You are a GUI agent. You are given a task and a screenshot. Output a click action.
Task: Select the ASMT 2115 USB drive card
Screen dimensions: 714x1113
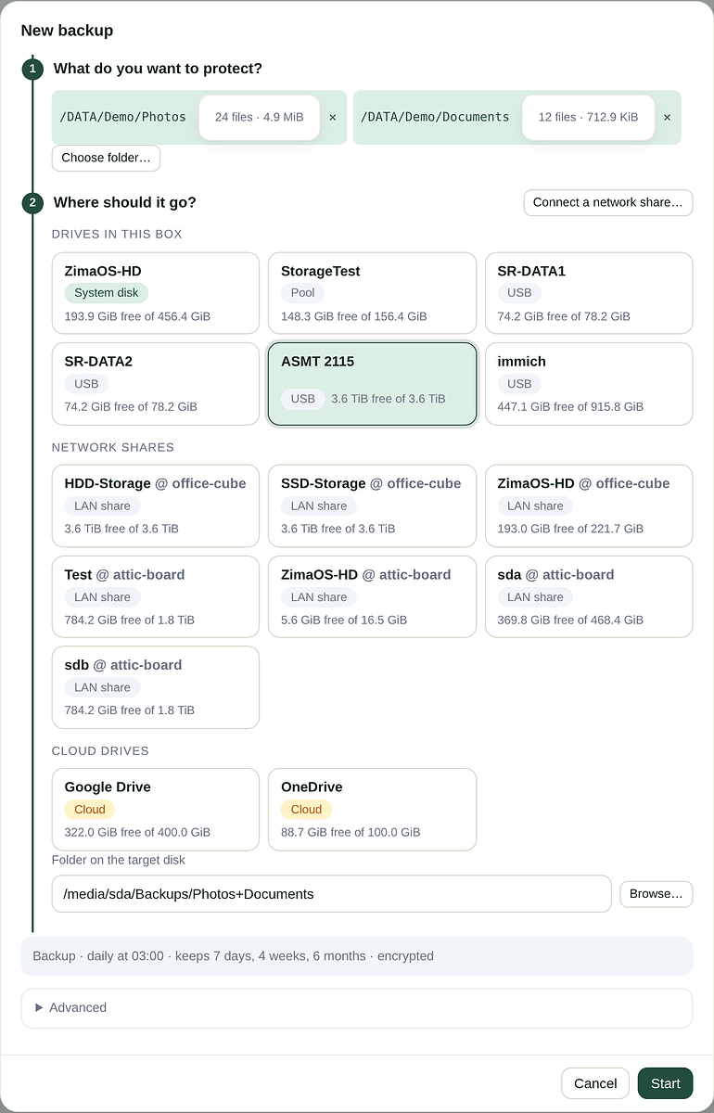[372, 384]
